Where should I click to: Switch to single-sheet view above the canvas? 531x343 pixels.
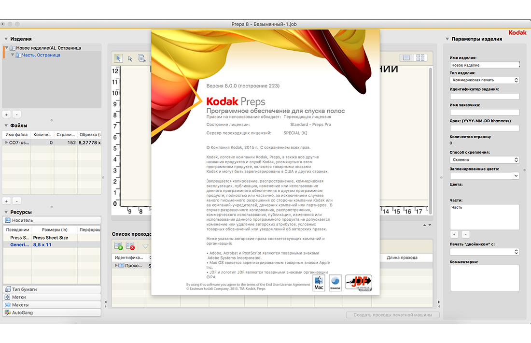407,57
